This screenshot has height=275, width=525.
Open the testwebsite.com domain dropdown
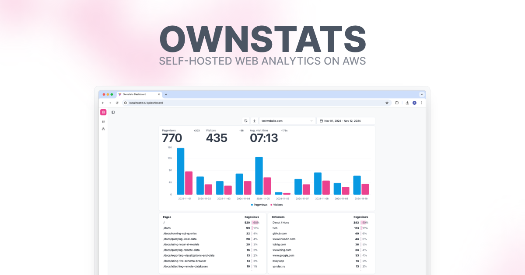287,121
